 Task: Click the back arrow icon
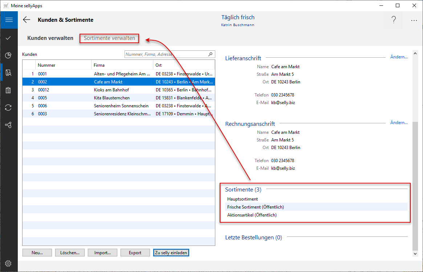point(27,20)
